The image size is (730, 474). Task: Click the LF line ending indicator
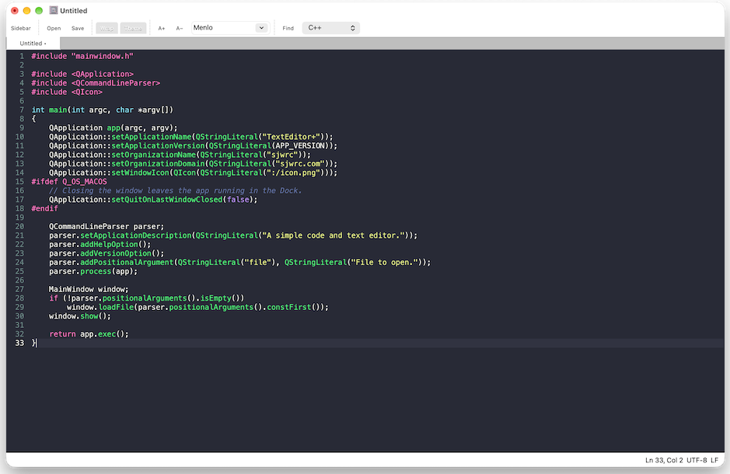(714, 460)
